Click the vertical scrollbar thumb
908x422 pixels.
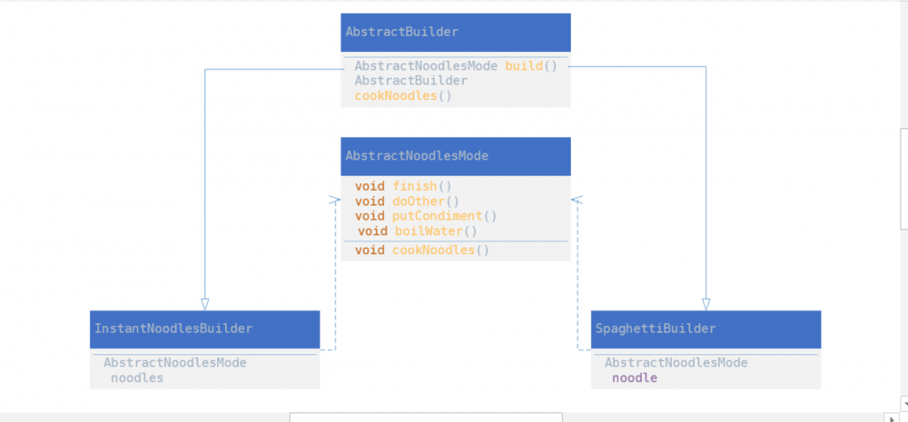click(903, 178)
